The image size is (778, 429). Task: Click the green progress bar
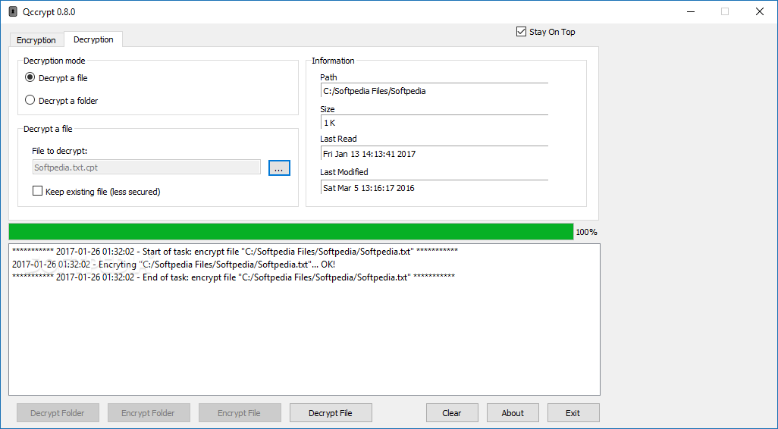[x=290, y=232]
